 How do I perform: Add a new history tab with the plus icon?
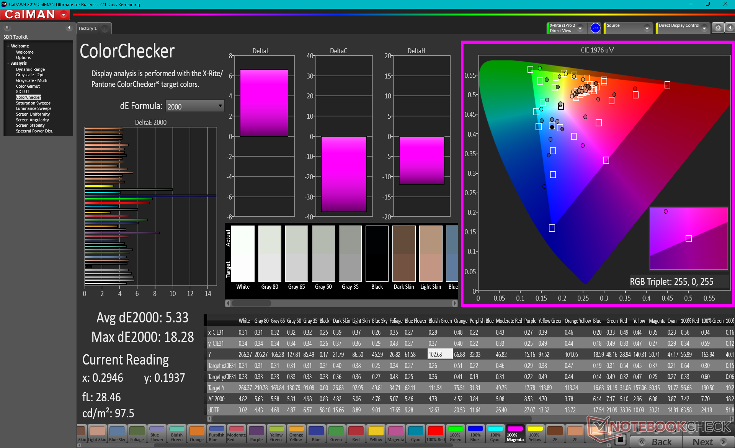coord(105,28)
